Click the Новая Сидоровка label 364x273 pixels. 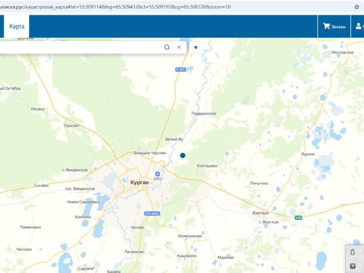click(x=83, y=202)
